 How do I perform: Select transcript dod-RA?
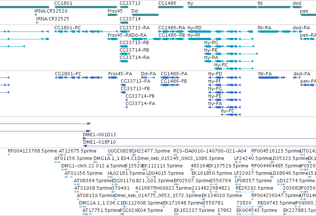point(297,32)
